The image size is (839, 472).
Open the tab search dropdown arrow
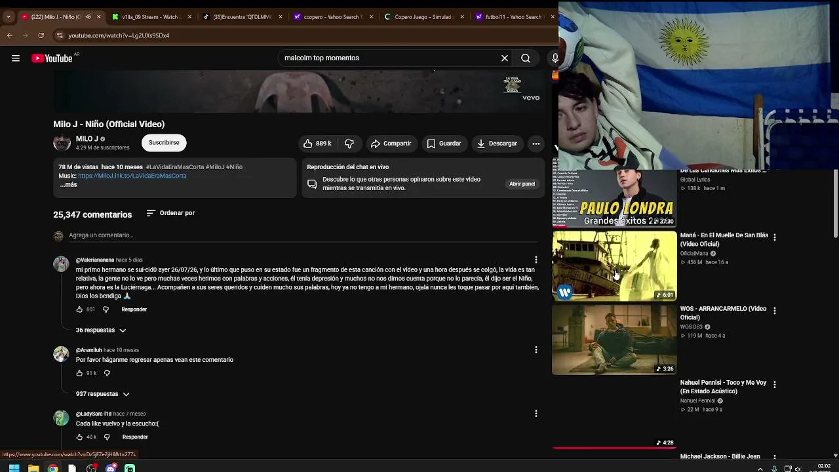click(x=9, y=17)
